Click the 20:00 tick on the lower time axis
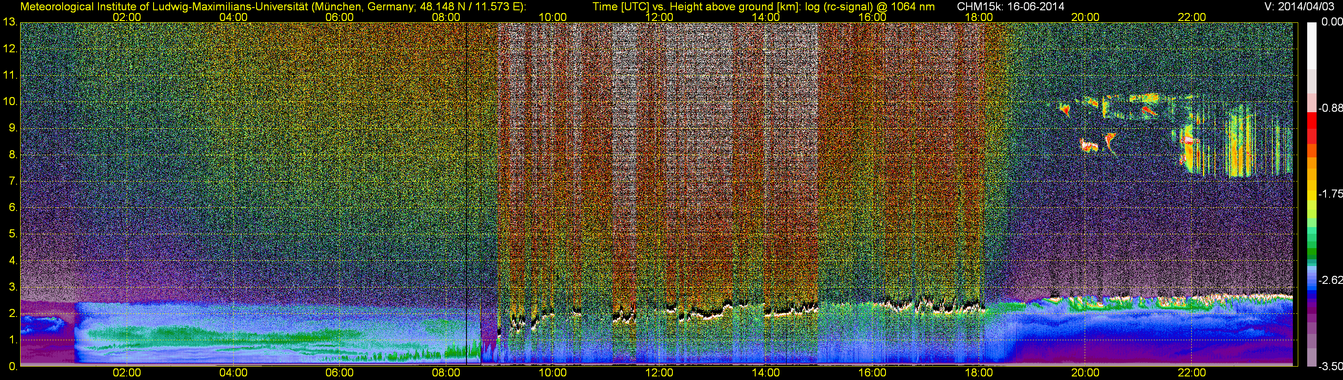Screen dimensions: 1343x380 1085,373
